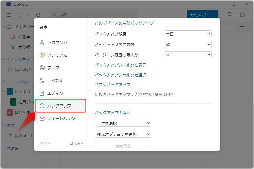Click the フィードバック envelope icon
254x169 pixels.
42,119
